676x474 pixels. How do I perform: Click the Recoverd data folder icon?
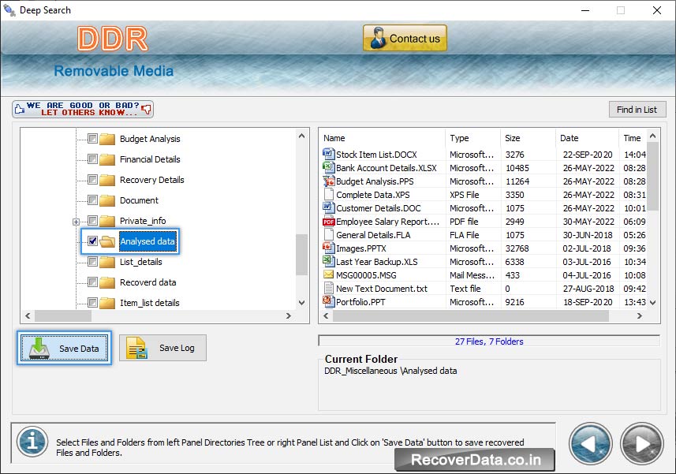coord(107,282)
